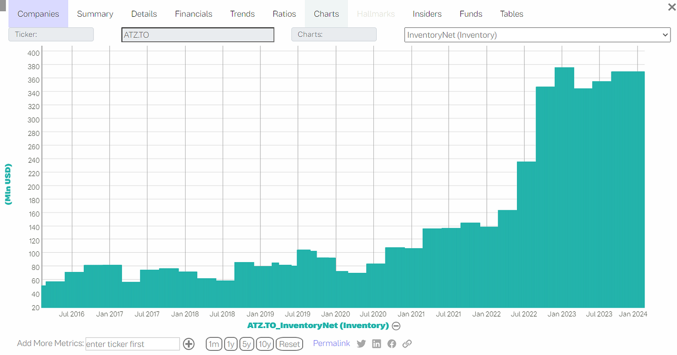Screen dimensions: 677x355
Task: Share the chart on Twitter
Action: click(361, 344)
